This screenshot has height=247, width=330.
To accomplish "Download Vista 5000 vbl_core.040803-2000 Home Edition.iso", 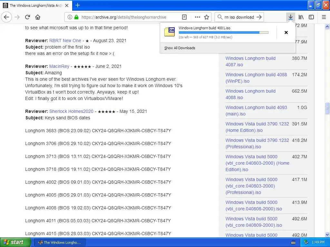I will click(257, 163).
